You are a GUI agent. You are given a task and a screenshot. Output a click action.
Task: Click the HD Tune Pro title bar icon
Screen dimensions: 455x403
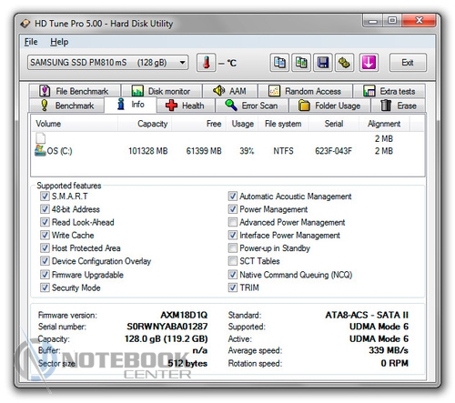point(25,24)
